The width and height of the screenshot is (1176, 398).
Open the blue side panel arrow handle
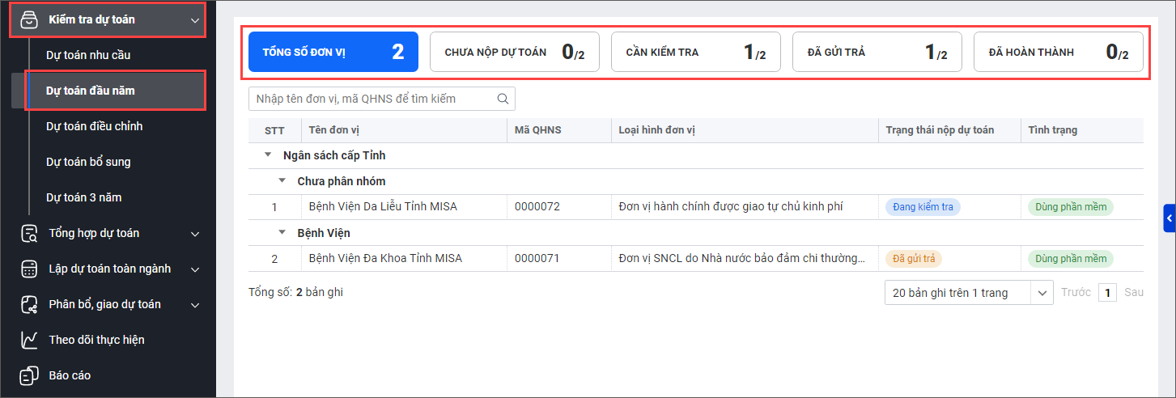(1170, 218)
